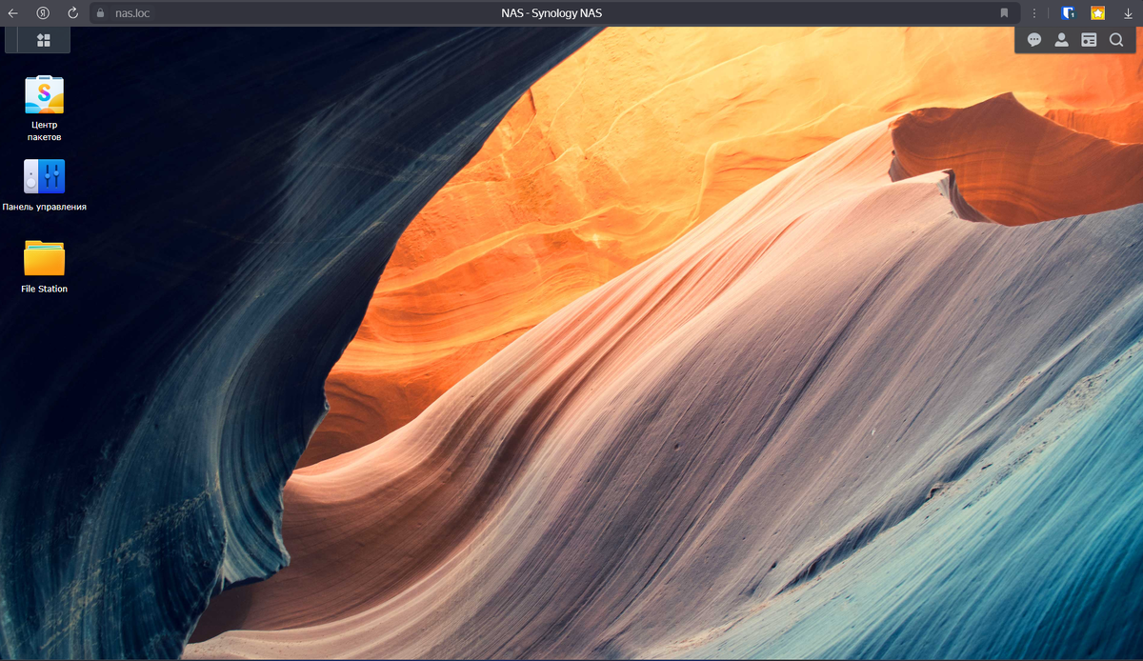Open the Bitwarden extension icon
Image resolution: width=1143 pixels, height=661 pixels.
tap(1069, 13)
